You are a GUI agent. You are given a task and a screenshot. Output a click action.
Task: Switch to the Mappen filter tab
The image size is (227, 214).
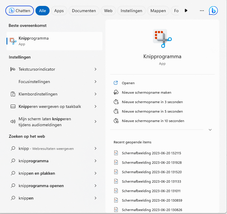158,11
